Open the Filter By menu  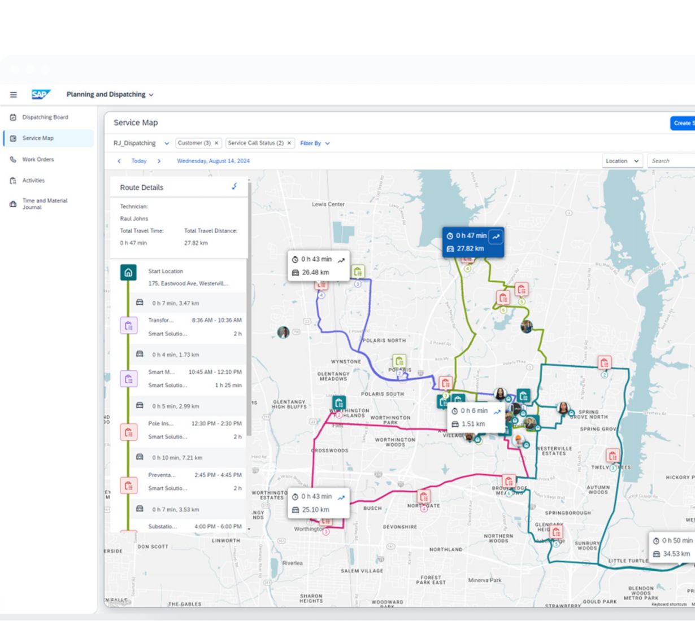click(x=315, y=143)
